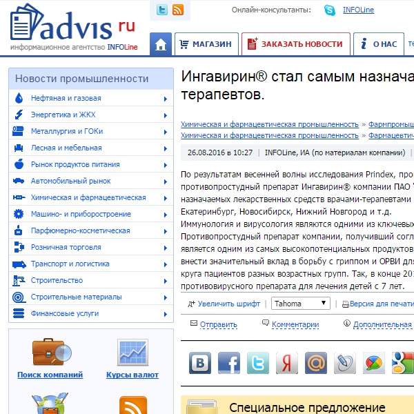This screenshot has height=414, width=414.
Task: Share via the Yandex Я icon
Action: (287, 363)
